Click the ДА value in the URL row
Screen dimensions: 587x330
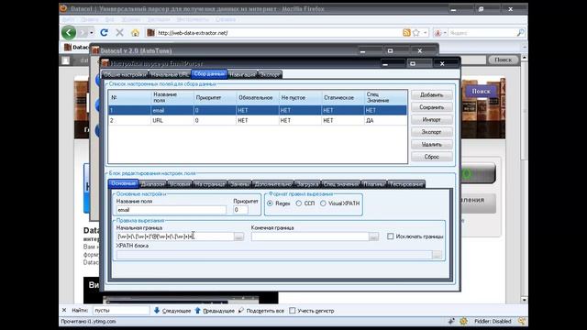pyautogui.click(x=370, y=120)
